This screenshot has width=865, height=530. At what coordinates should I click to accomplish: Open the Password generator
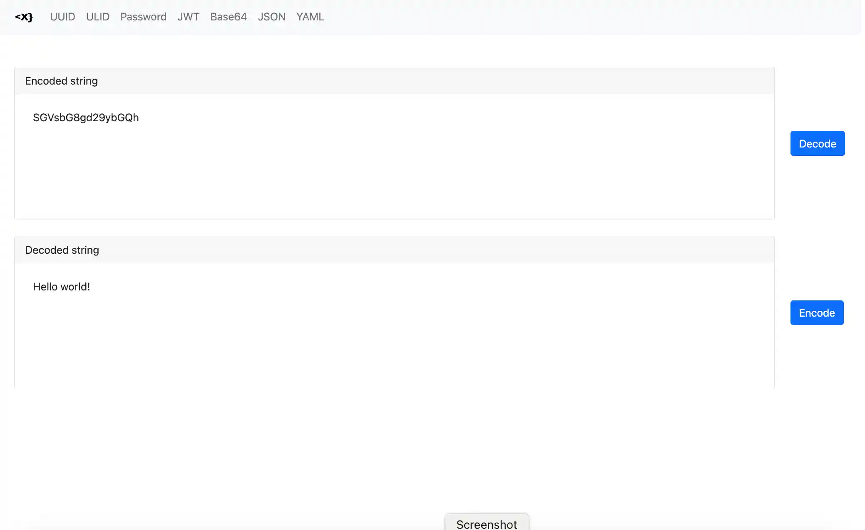143,17
